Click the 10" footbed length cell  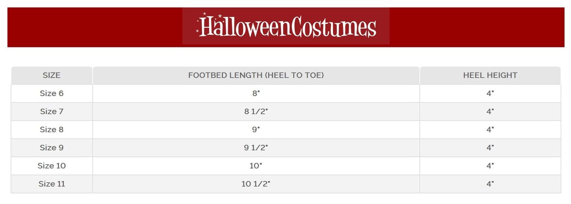click(x=256, y=166)
